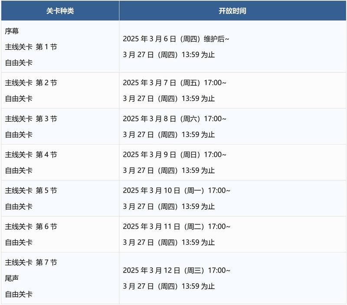The width and height of the screenshot is (347, 305).
Task: Select the 3月9日（周日）17:00 start time
Action: (174, 155)
